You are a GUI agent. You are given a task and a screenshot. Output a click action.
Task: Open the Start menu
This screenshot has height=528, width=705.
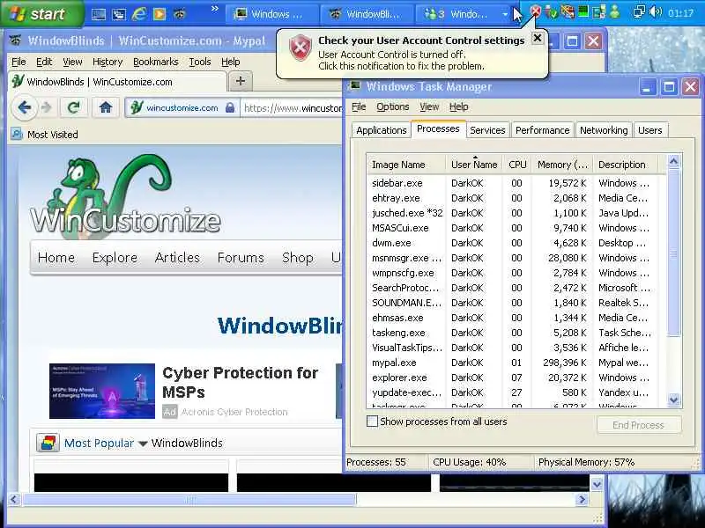tap(41, 13)
